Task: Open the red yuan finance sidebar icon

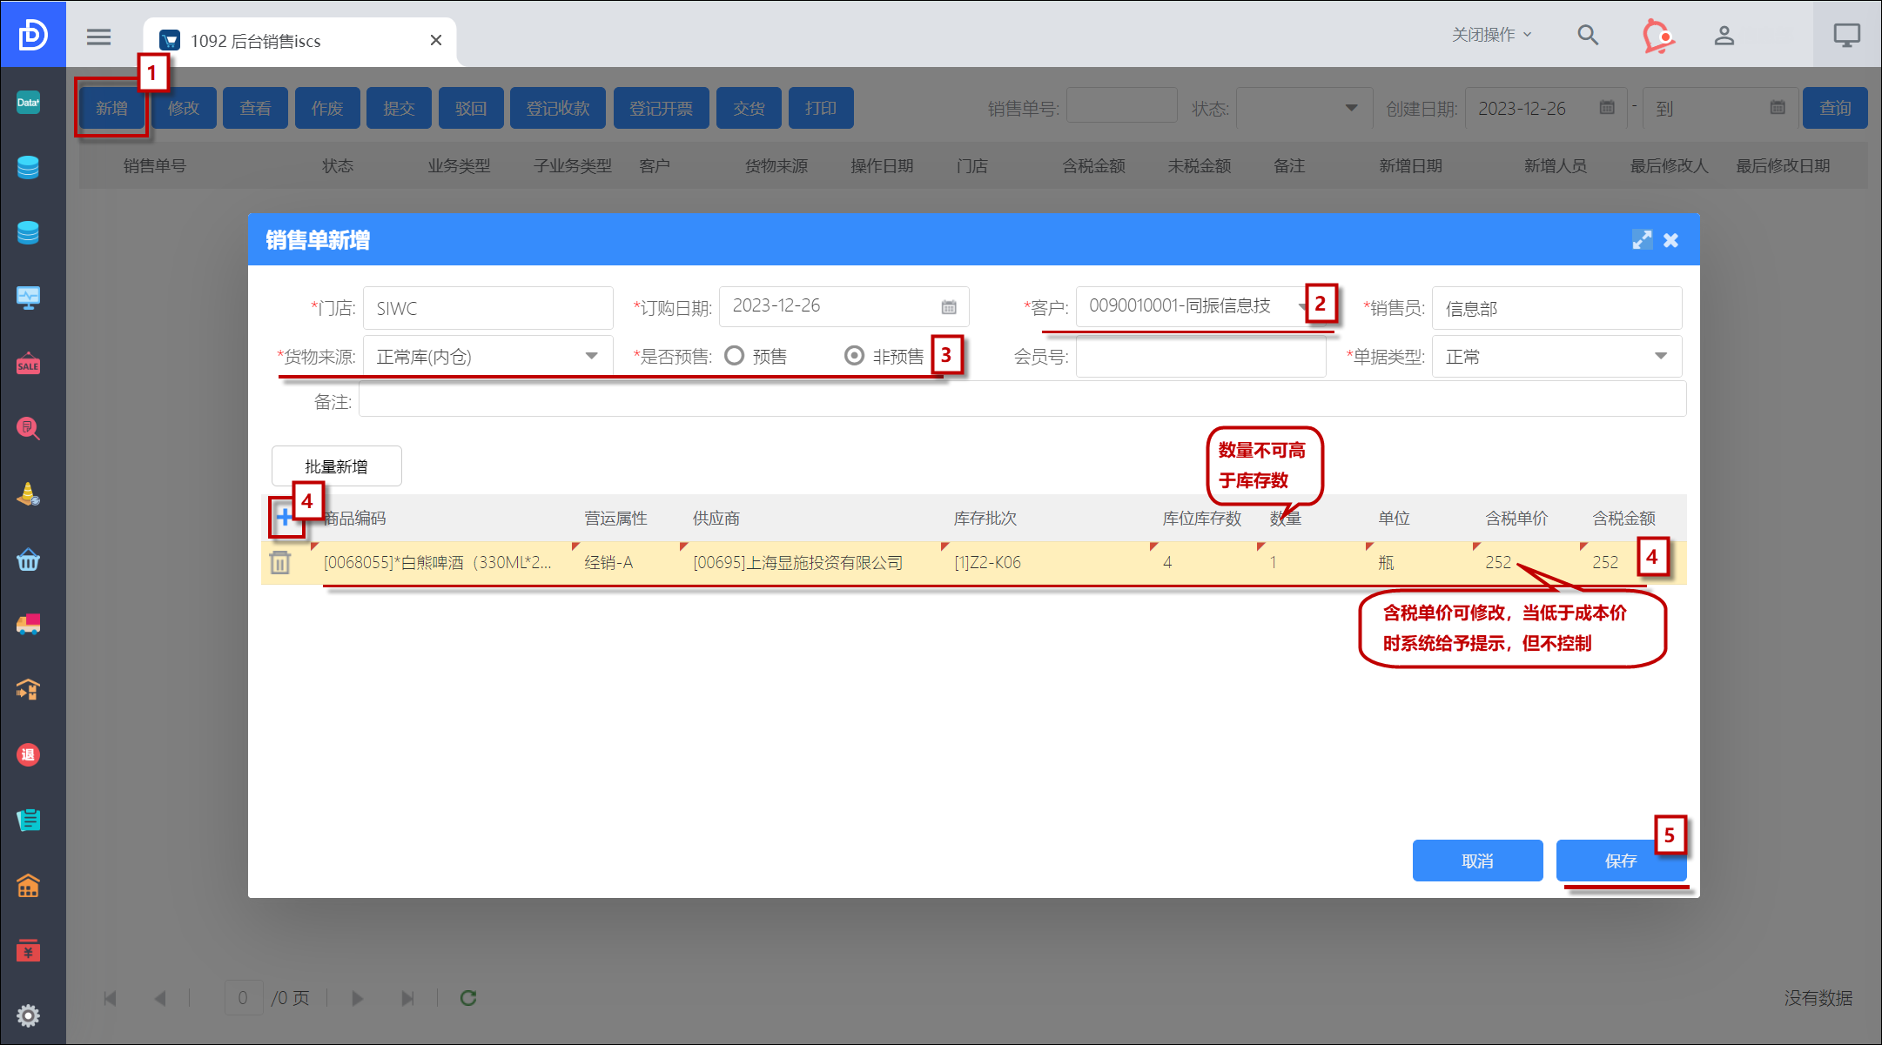Action: coord(29,950)
